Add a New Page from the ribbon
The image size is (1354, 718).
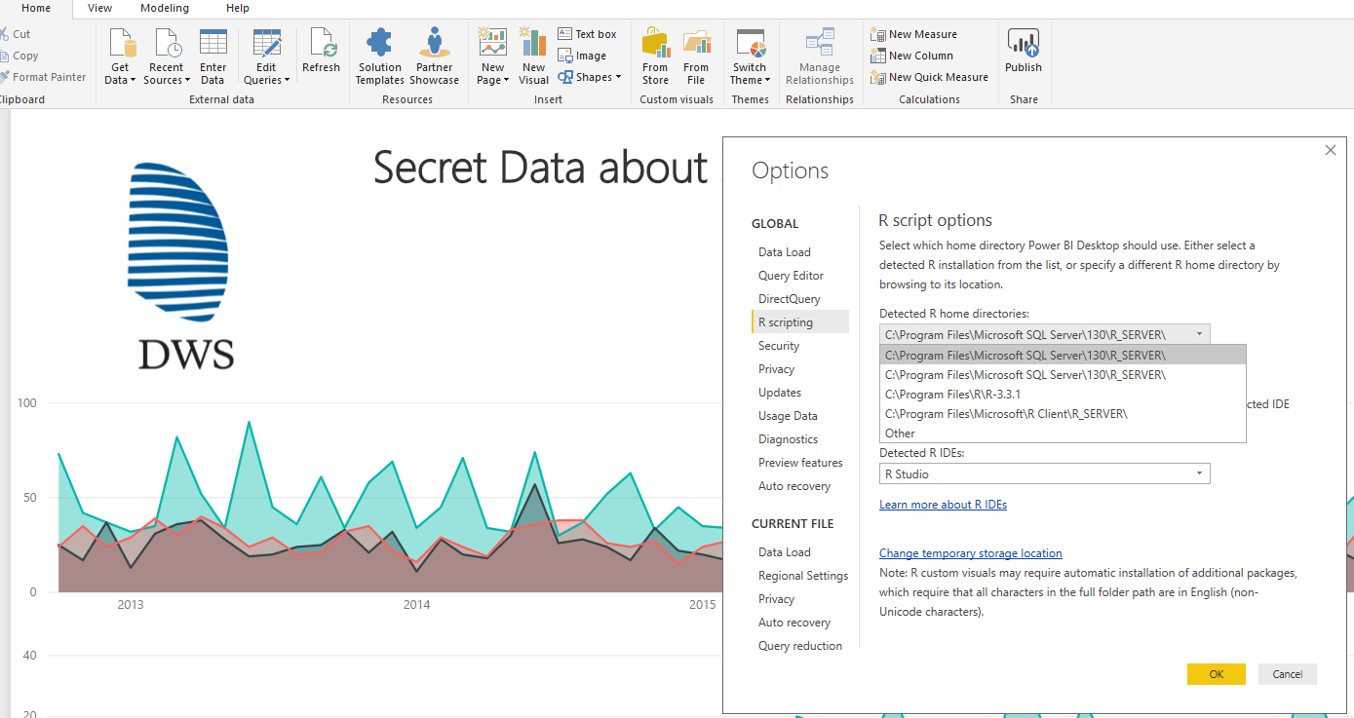click(x=492, y=57)
